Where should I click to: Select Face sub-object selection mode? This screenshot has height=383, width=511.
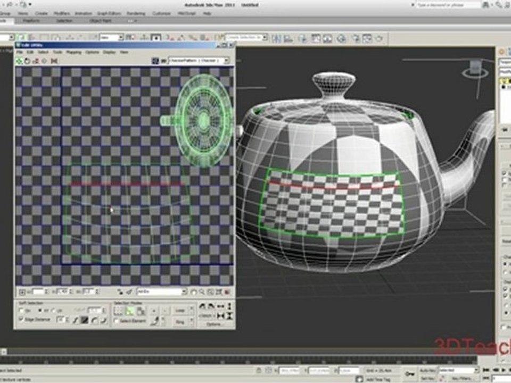[141, 311]
